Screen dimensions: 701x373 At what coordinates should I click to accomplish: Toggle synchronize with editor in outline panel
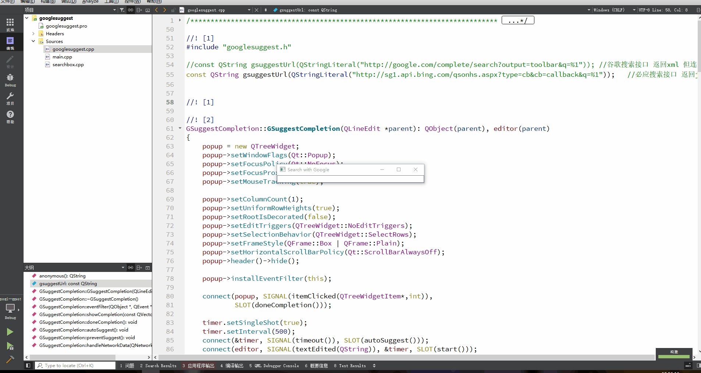[x=131, y=268]
